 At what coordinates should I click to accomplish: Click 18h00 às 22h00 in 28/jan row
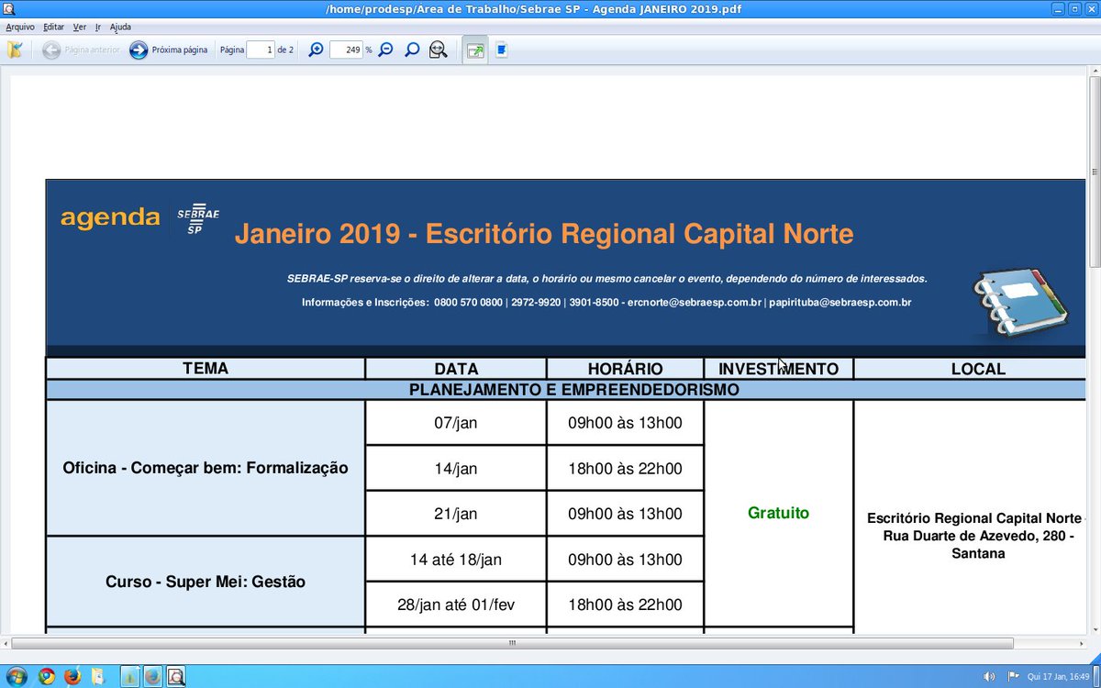(x=625, y=605)
